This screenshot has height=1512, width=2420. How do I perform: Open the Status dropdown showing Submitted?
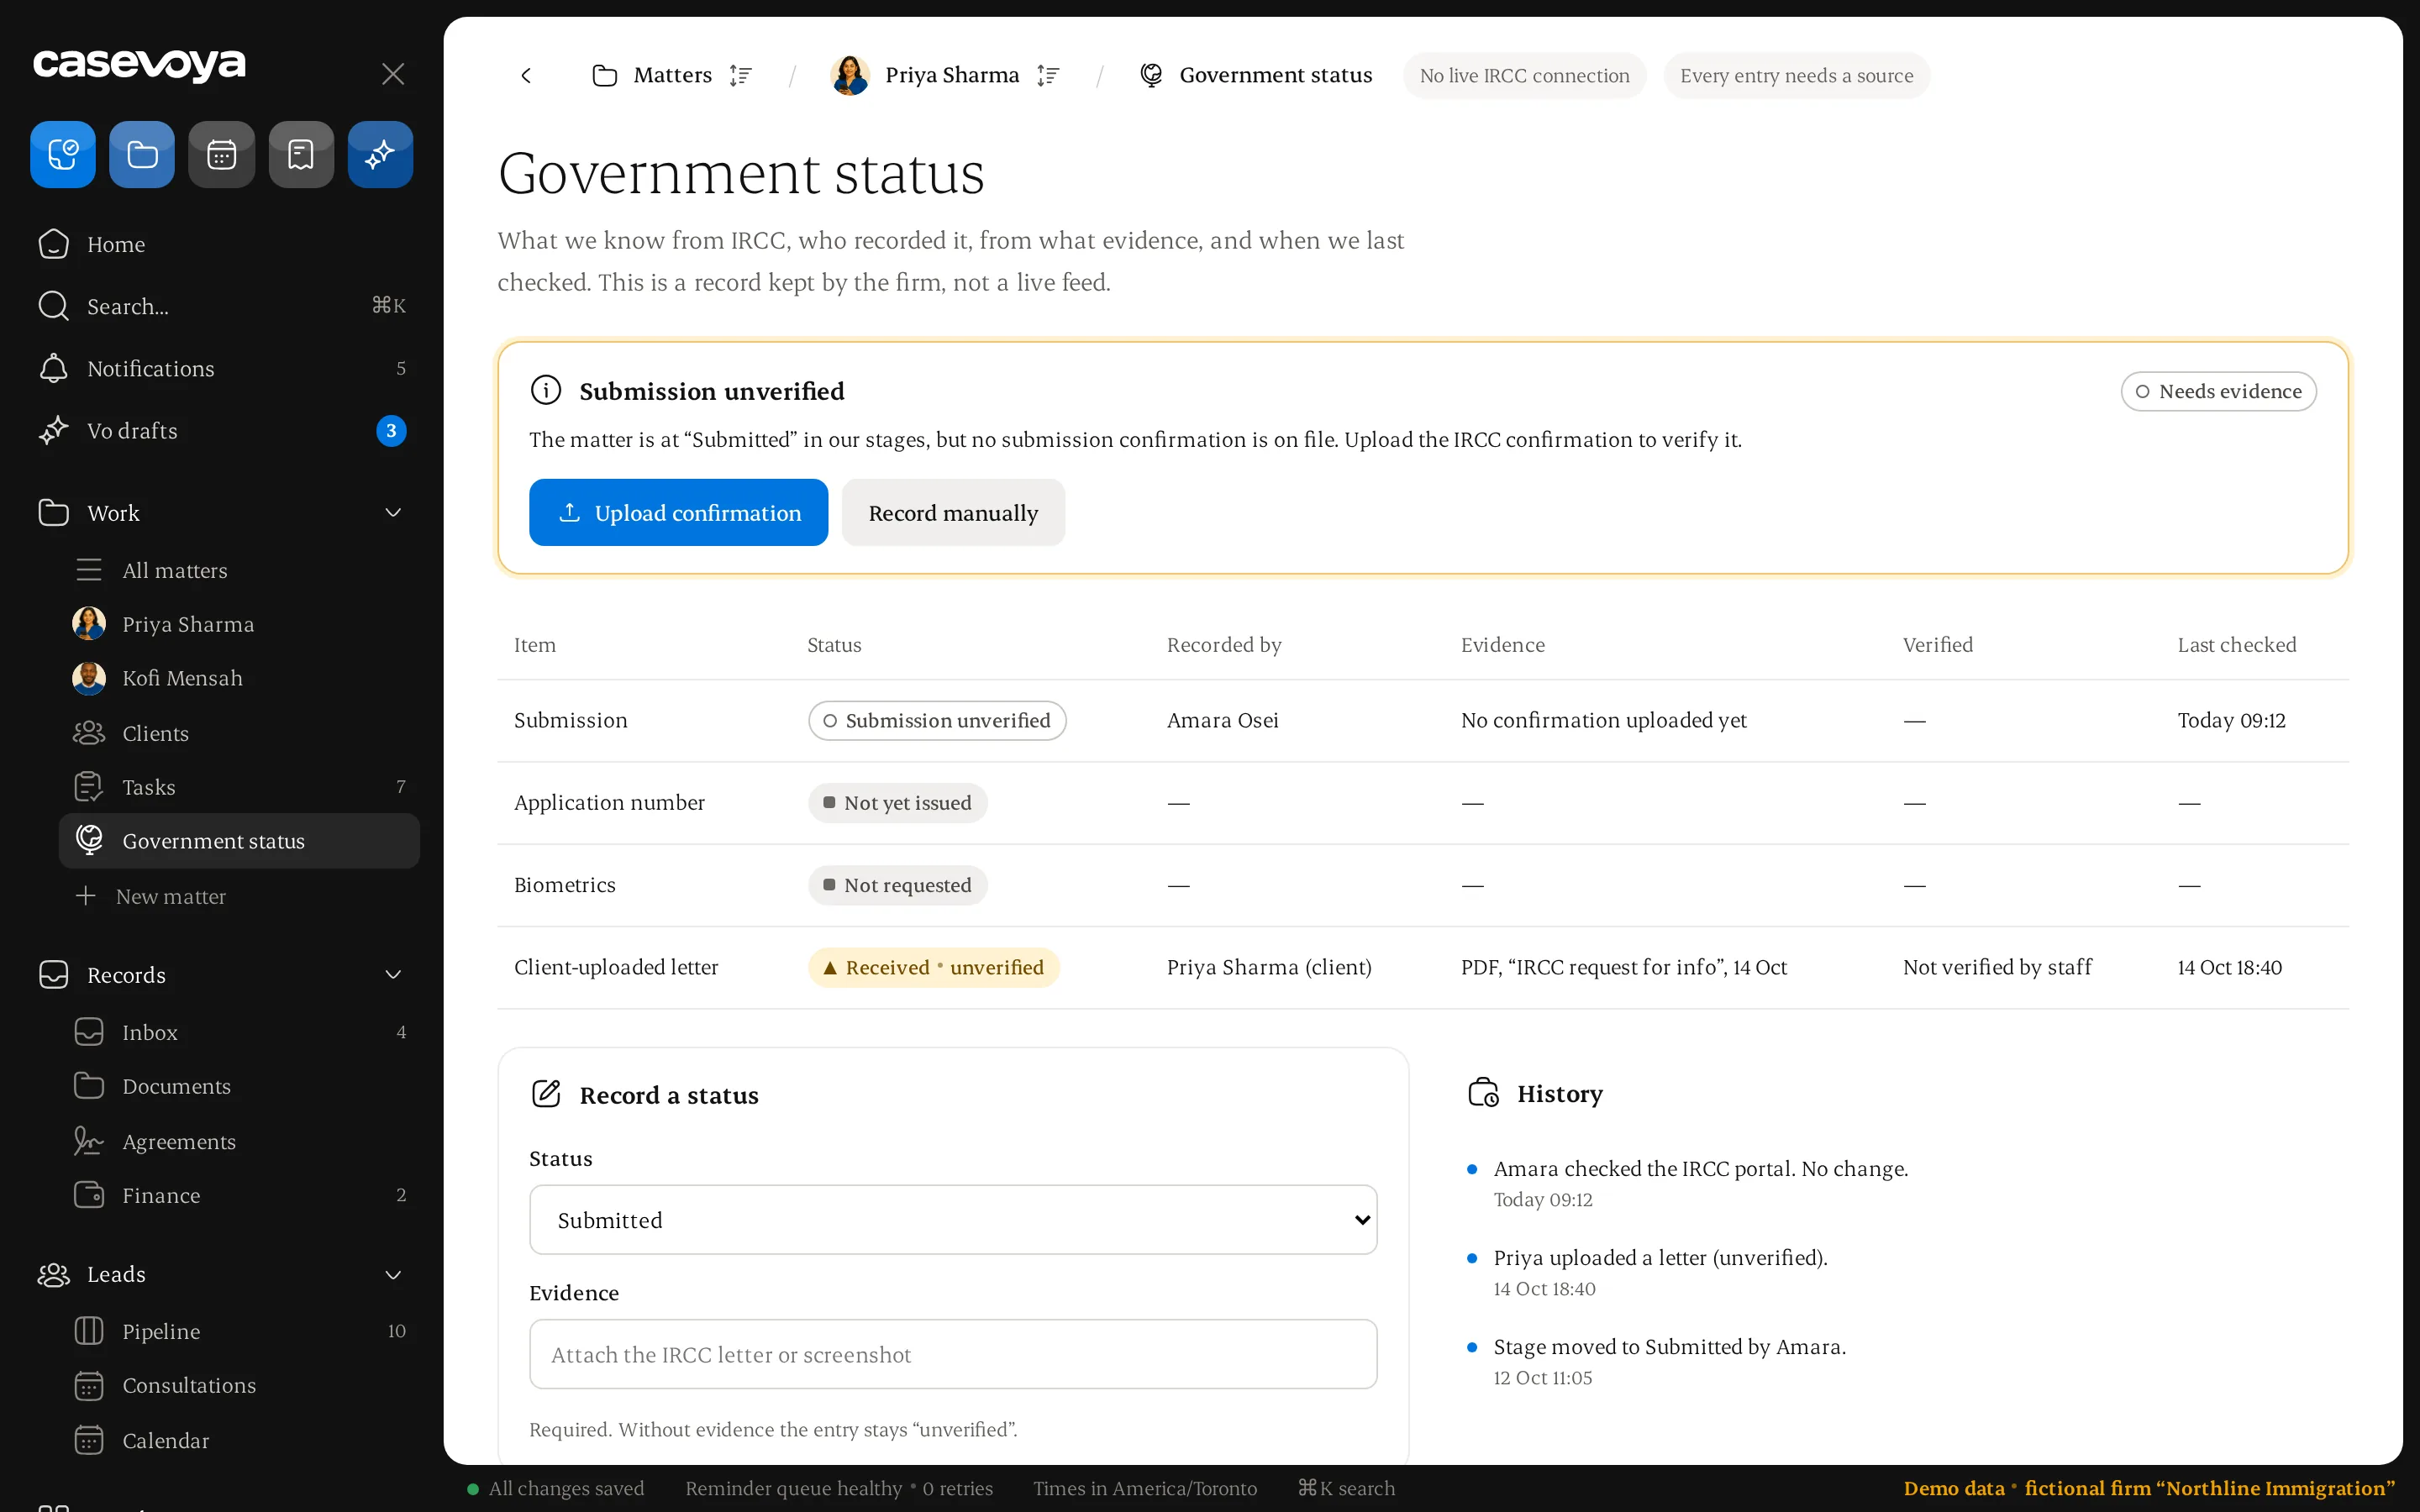953,1220
